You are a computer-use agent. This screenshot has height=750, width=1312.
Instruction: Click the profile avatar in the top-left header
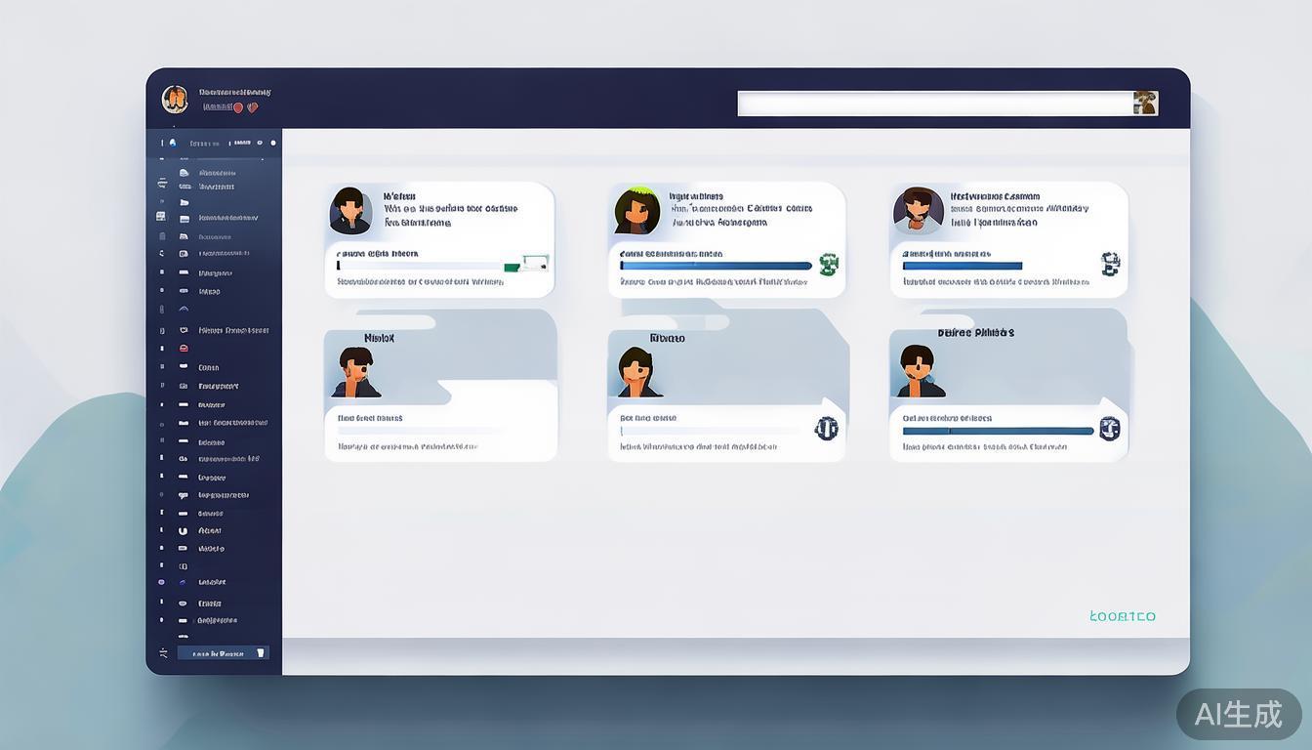point(175,99)
